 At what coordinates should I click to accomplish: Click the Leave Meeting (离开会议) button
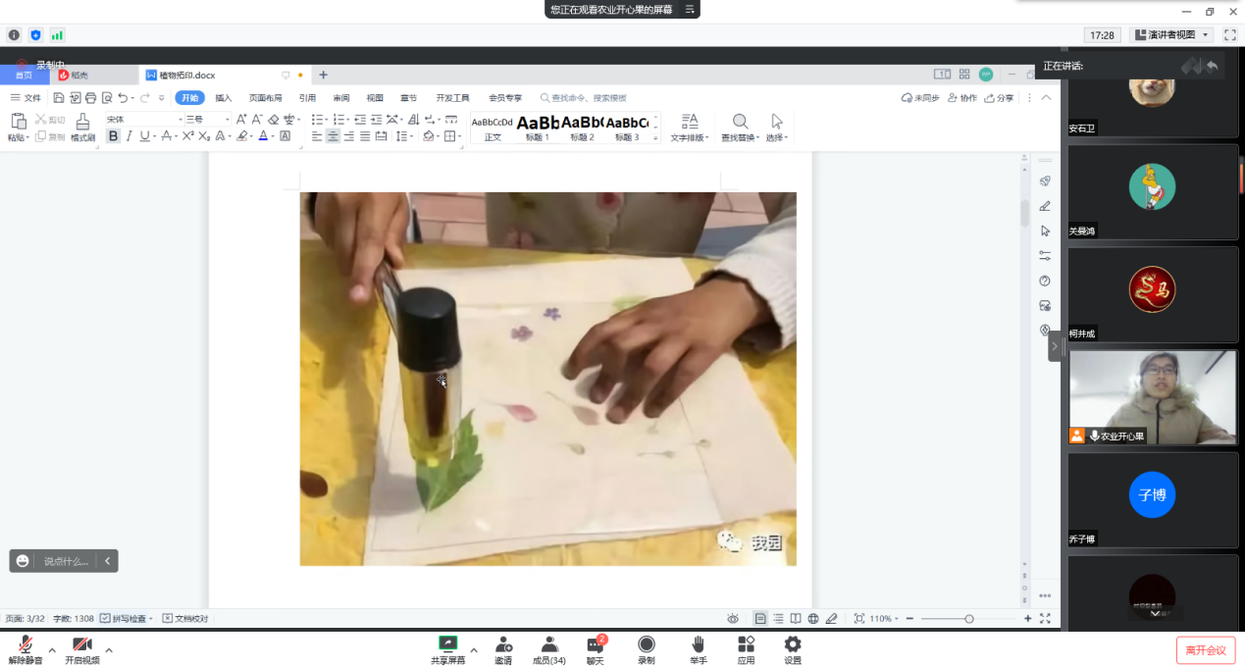[x=1205, y=650]
